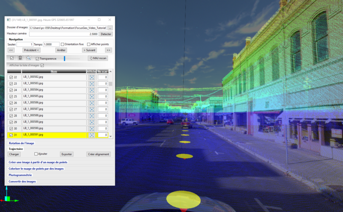Click the Suivant next image button

90,50
